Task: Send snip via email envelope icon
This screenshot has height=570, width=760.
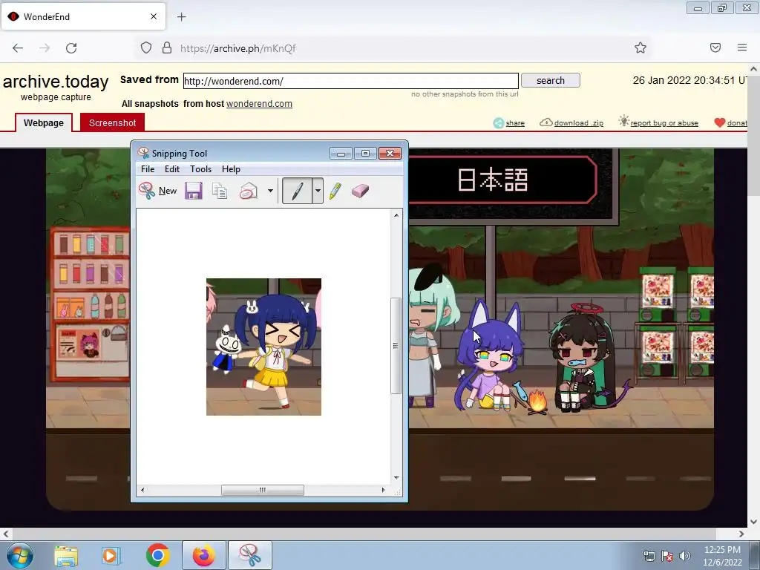Action: pos(249,191)
